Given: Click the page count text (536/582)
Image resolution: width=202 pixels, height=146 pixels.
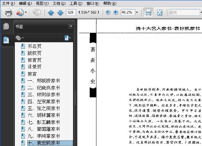Looking at the screenshot, I should click(89, 13).
